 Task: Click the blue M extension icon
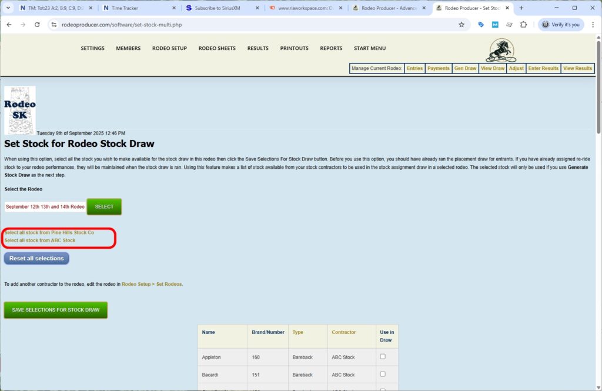tap(494, 25)
